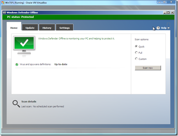This screenshot has height=136, width=178.
Task: Click 'Last scan: No scheduled scan performed' text
Action: click(43, 106)
